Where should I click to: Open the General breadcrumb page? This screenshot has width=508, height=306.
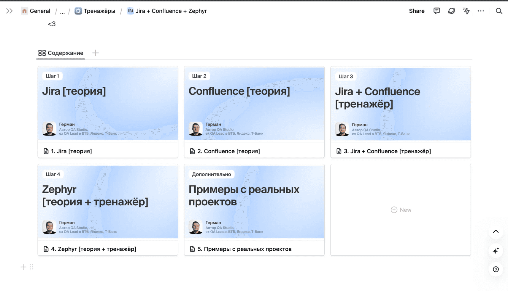pyautogui.click(x=36, y=11)
